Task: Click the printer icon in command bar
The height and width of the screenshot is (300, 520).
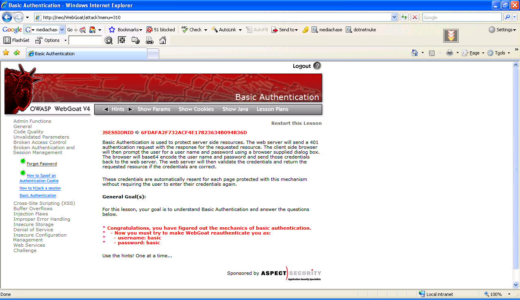Action: pyautogui.click(x=450, y=53)
